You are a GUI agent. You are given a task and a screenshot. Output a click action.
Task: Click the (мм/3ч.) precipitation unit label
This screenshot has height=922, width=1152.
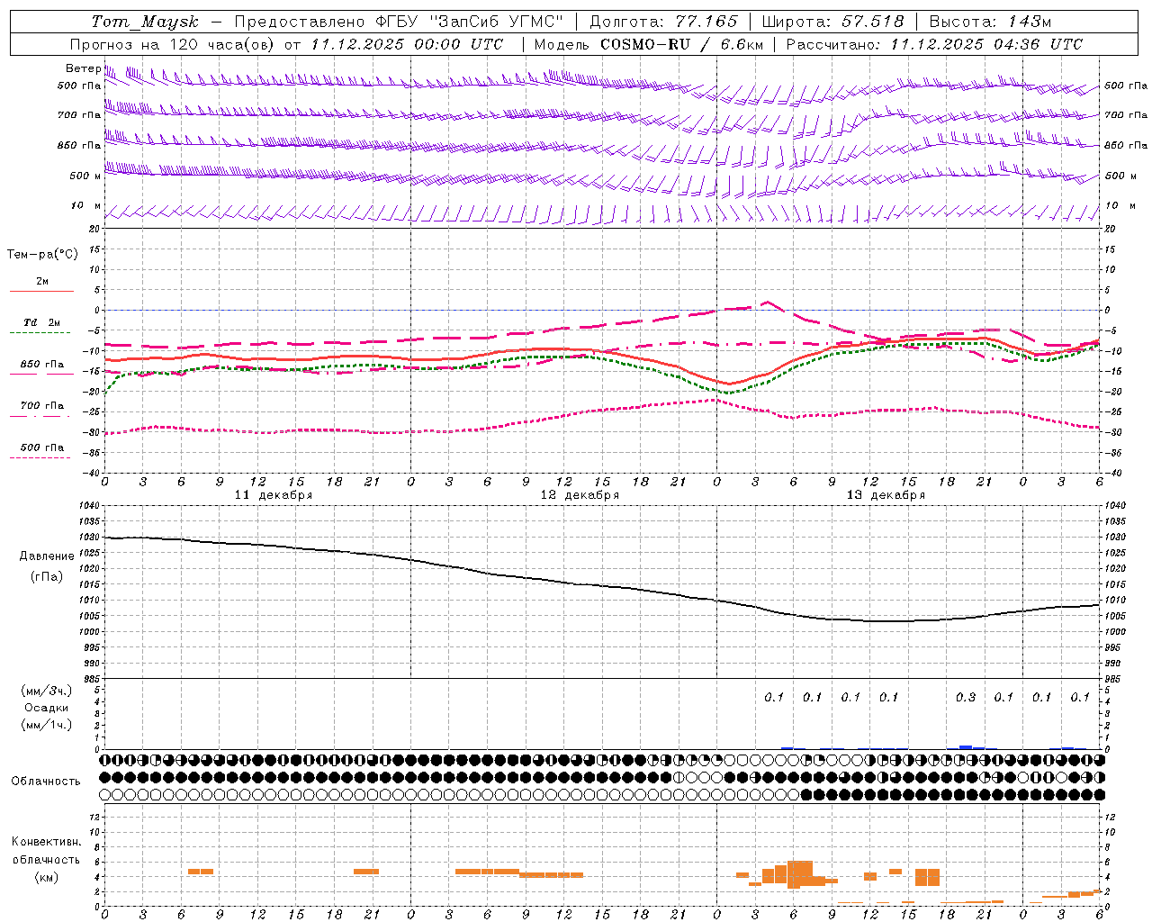[x=47, y=691]
